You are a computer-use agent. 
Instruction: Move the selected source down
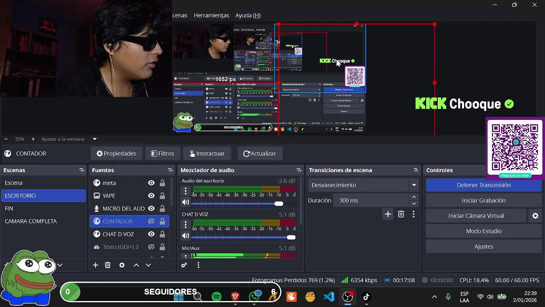[148, 265]
